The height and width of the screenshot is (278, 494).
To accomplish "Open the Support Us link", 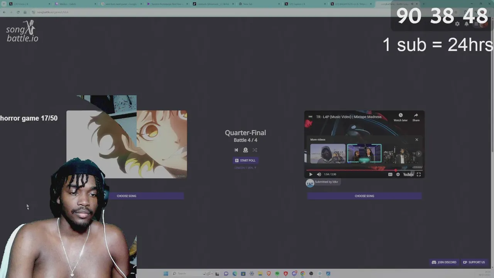I will [x=474, y=262].
